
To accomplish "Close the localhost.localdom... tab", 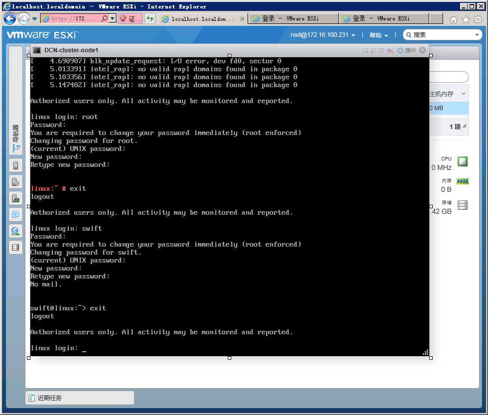I will tap(242, 19).
